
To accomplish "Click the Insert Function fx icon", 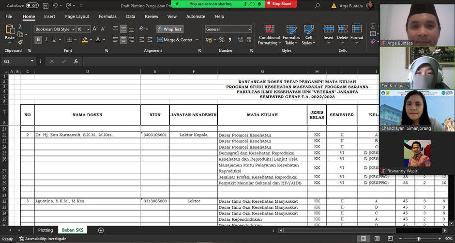I will click(76, 61).
